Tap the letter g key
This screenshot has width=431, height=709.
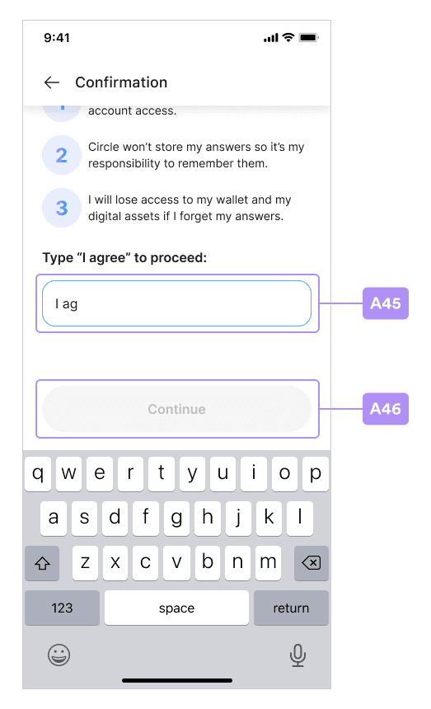[x=176, y=519]
